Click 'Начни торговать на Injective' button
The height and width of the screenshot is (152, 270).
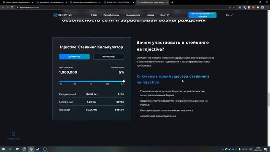tap(202, 15)
